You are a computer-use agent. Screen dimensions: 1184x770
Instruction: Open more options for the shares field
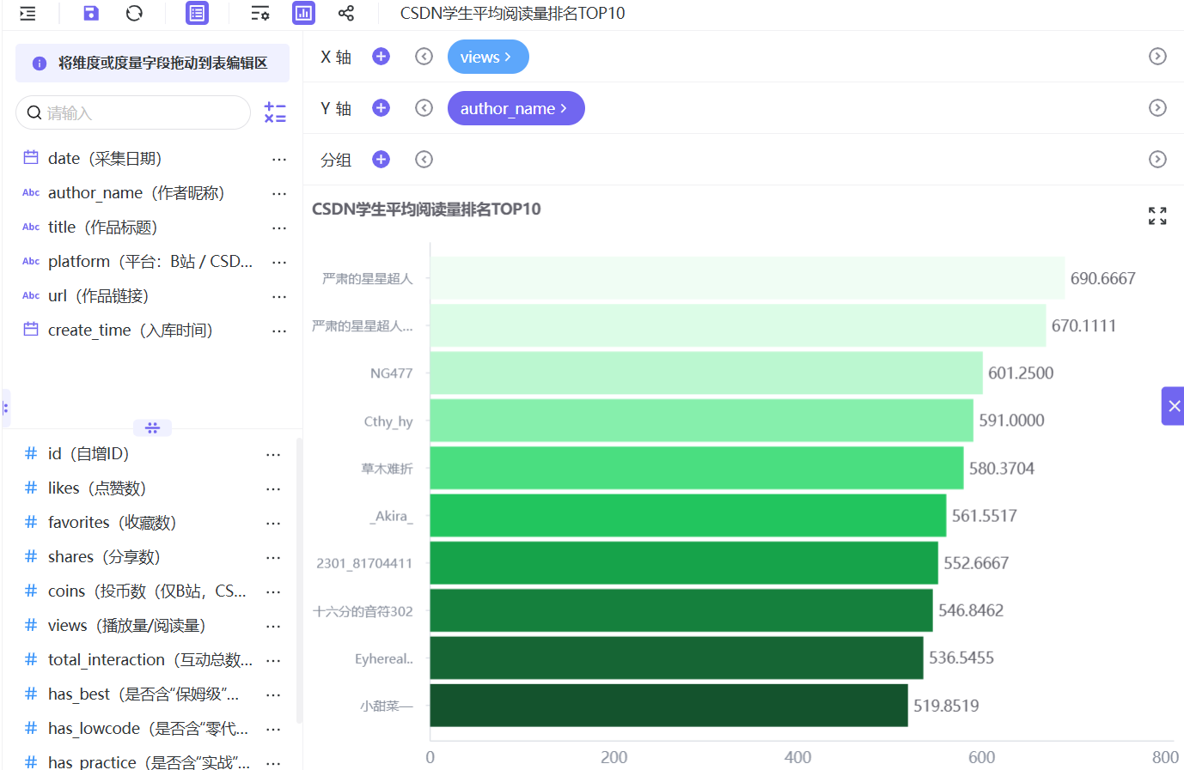pos(273,557)
